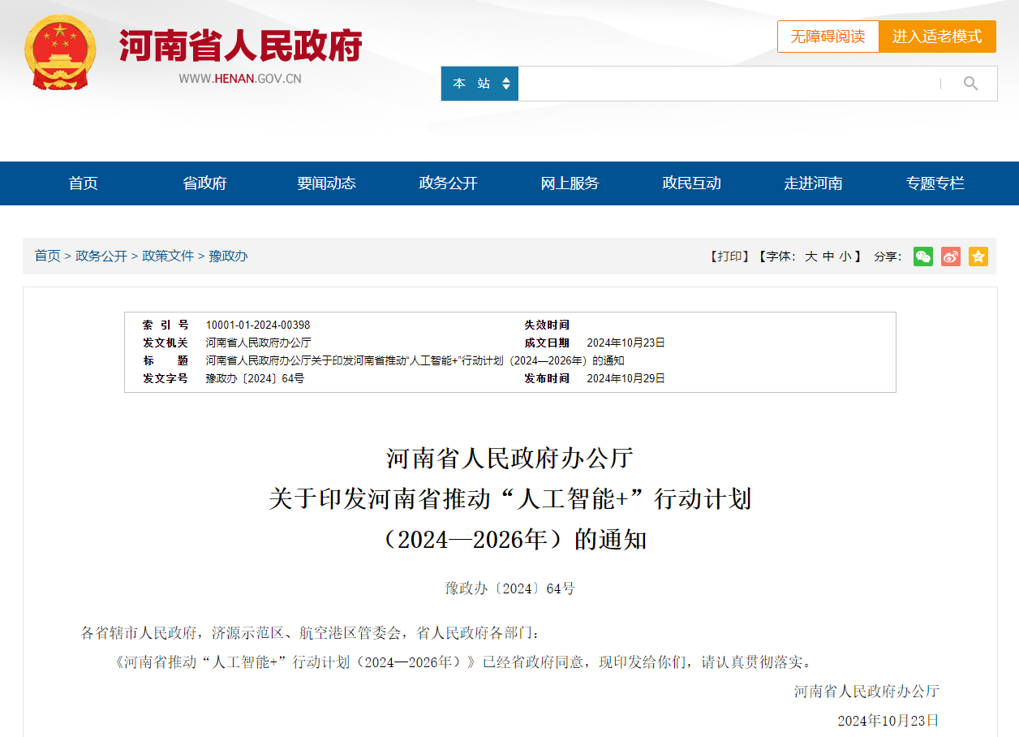The width and height of the screenshot is (1019, 737).
Task: Click inside the site search text field
Action: click(x=726, y=84)
